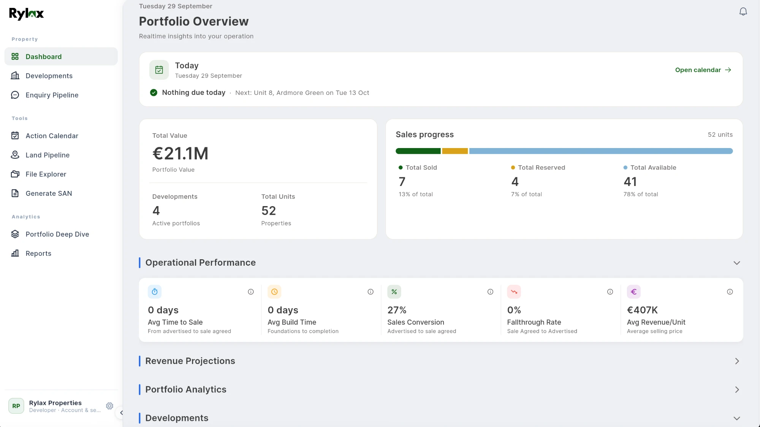Click the Nothing due today text
Screen dimensions: 760x427
pos(193,93)
